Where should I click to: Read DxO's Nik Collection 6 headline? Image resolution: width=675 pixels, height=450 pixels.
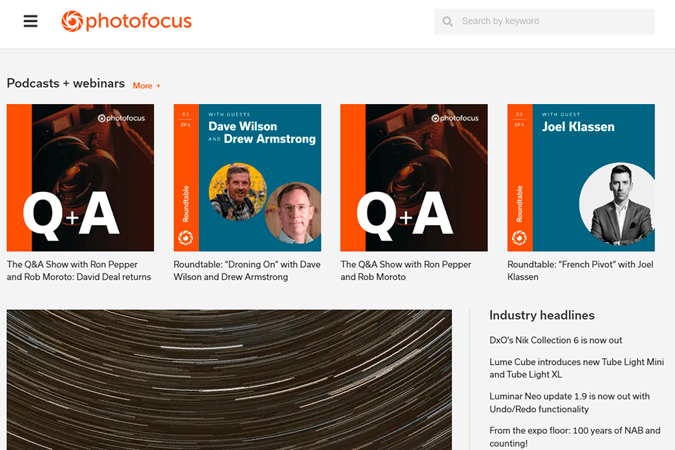[x=555, y=340]
